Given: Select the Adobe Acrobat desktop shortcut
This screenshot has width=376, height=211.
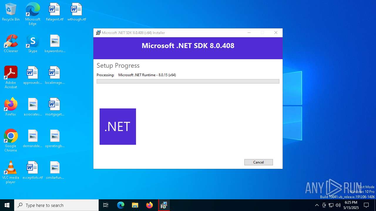Looking at the screenshot, I should pyautogui.click(x=11, y=77).
